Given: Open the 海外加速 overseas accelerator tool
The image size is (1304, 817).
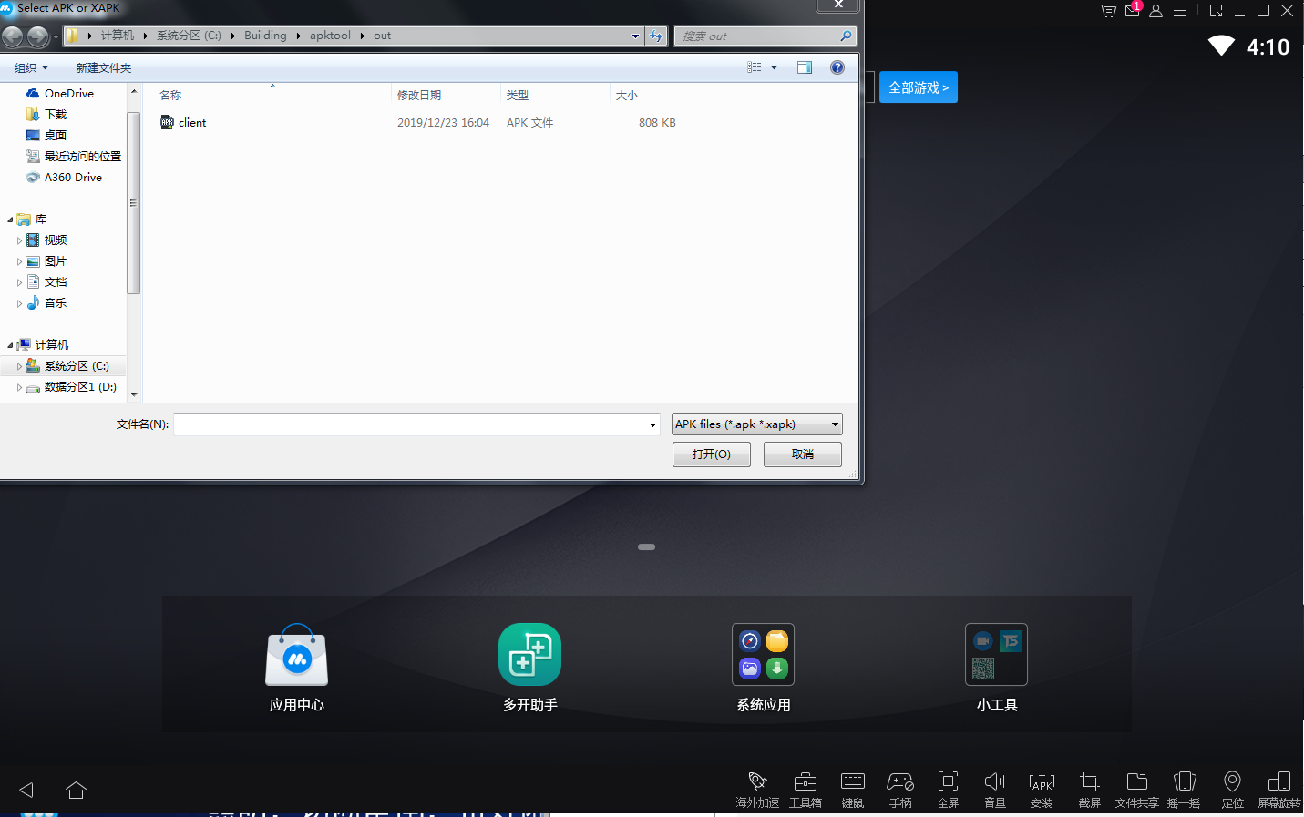Looking at the screenshot, I should [757, 789].
